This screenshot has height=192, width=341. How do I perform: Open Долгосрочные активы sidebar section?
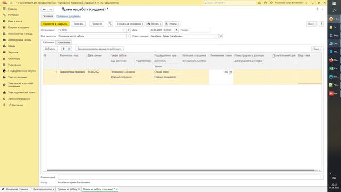click(20, 40)
